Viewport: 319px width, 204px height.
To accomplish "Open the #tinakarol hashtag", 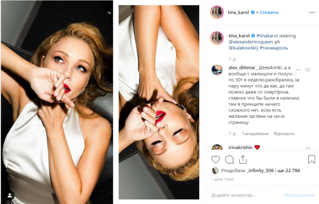I will (x=267, y=36).
